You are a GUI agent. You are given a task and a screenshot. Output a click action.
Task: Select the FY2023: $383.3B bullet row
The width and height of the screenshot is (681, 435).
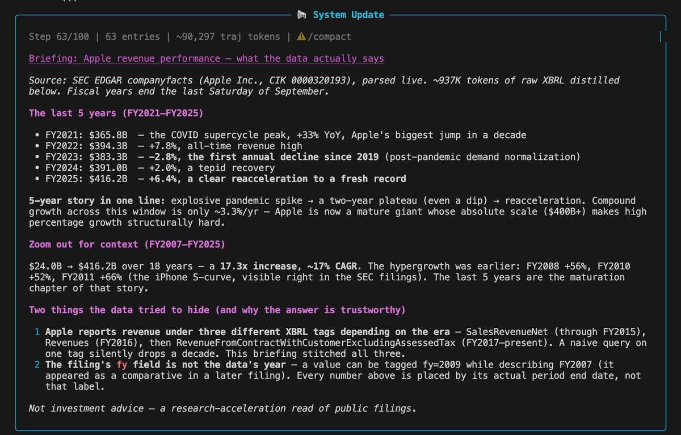pyautogui.click(x=307, y=157)
